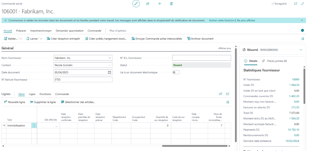Click the row options three-dot icon

point(34,126)
